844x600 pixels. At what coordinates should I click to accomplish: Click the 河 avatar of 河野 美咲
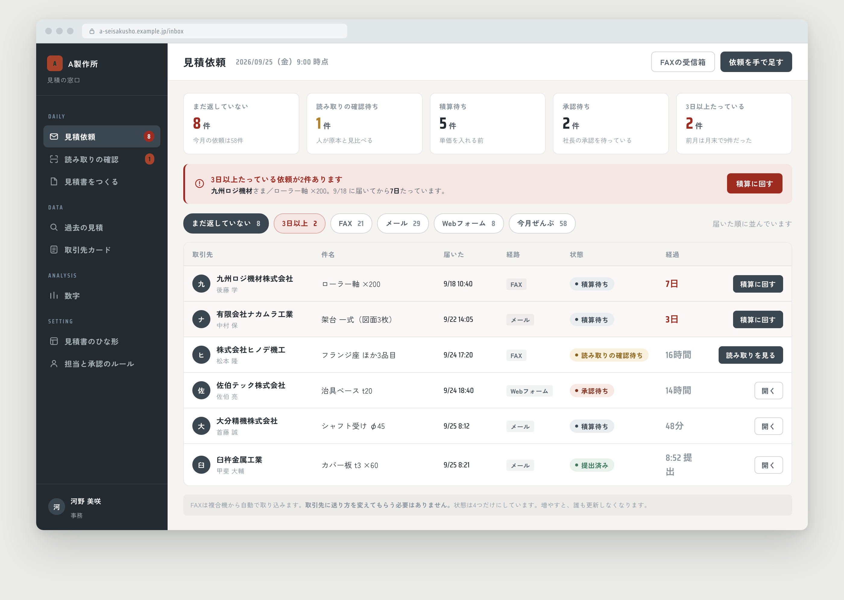(57, 507)
